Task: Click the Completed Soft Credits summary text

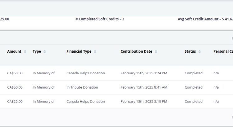Action: point(100,19)
